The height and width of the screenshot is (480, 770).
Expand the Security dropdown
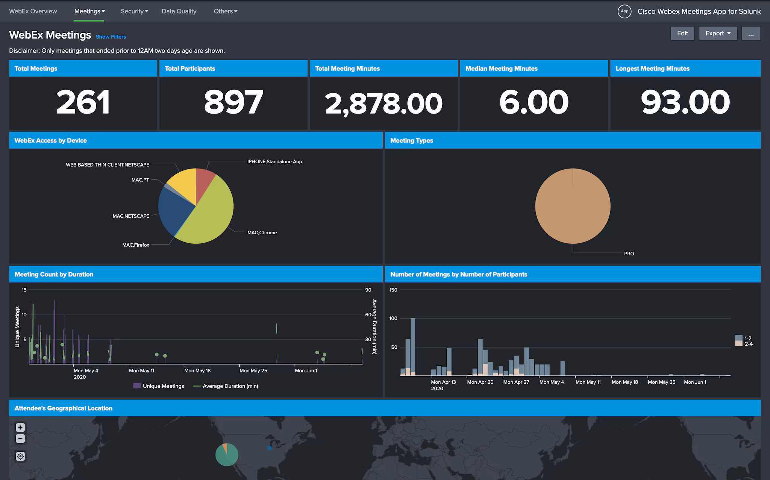(134, 11)
